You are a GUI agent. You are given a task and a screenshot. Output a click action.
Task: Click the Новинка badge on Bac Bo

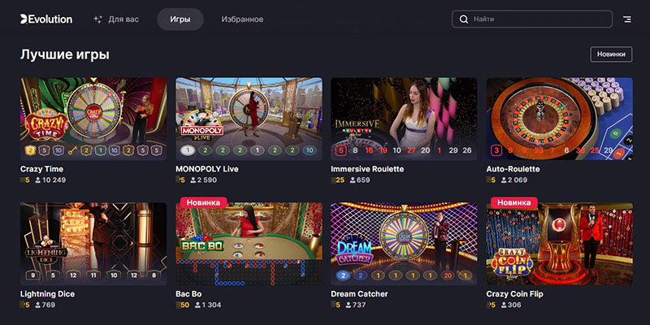[x=203, y=202]
